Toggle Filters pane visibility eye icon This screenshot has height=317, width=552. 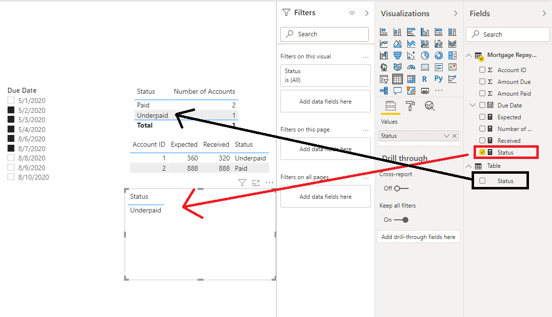(x=351, y=13)
